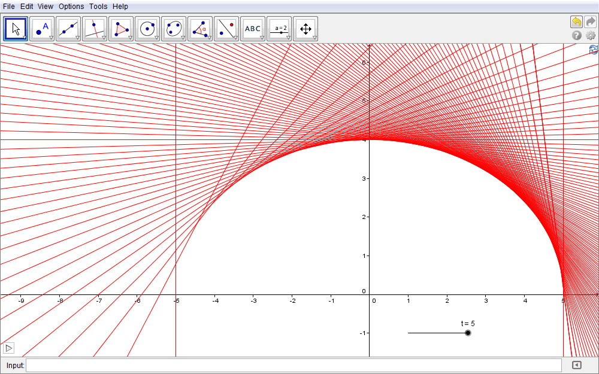The image size is (599, 374).
Task: Open the File menu
Action: [x=8, y=7]
